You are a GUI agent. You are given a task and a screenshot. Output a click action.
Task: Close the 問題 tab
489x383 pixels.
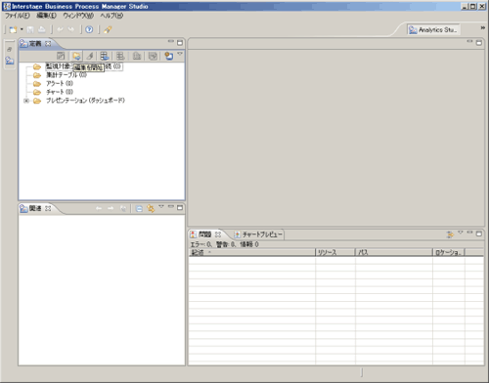[x=218, y=234]
